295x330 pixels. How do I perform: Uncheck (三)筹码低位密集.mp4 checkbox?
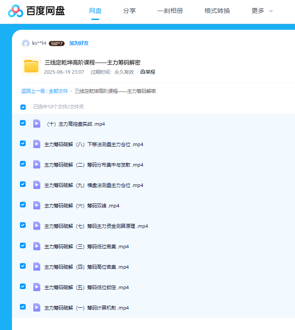pos(23,246)
